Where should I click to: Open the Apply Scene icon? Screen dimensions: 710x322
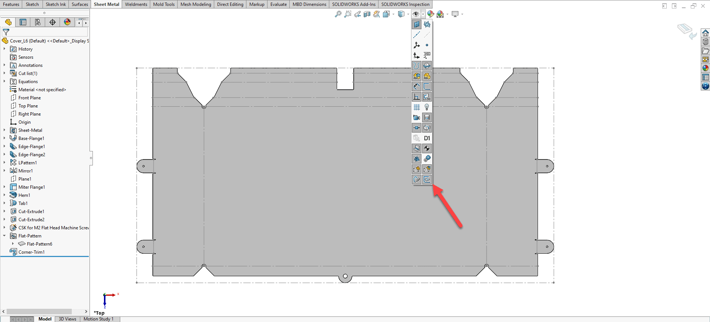[x=440, y=14]
